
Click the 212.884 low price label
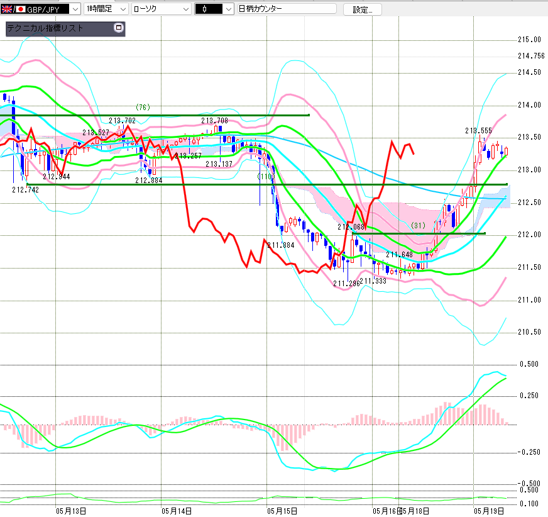pyautogui.click(x=148, y=181)
